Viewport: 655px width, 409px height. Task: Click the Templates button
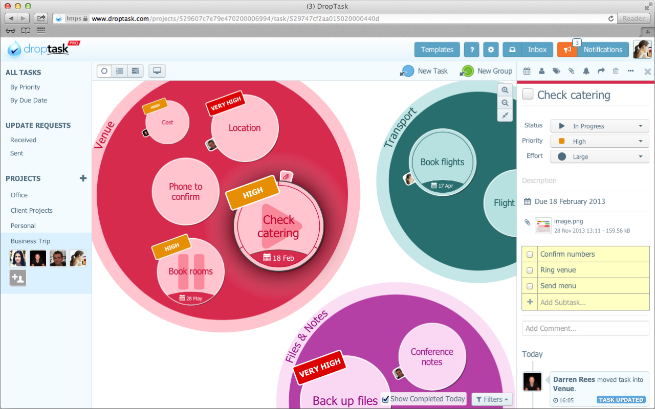[436, 49]
